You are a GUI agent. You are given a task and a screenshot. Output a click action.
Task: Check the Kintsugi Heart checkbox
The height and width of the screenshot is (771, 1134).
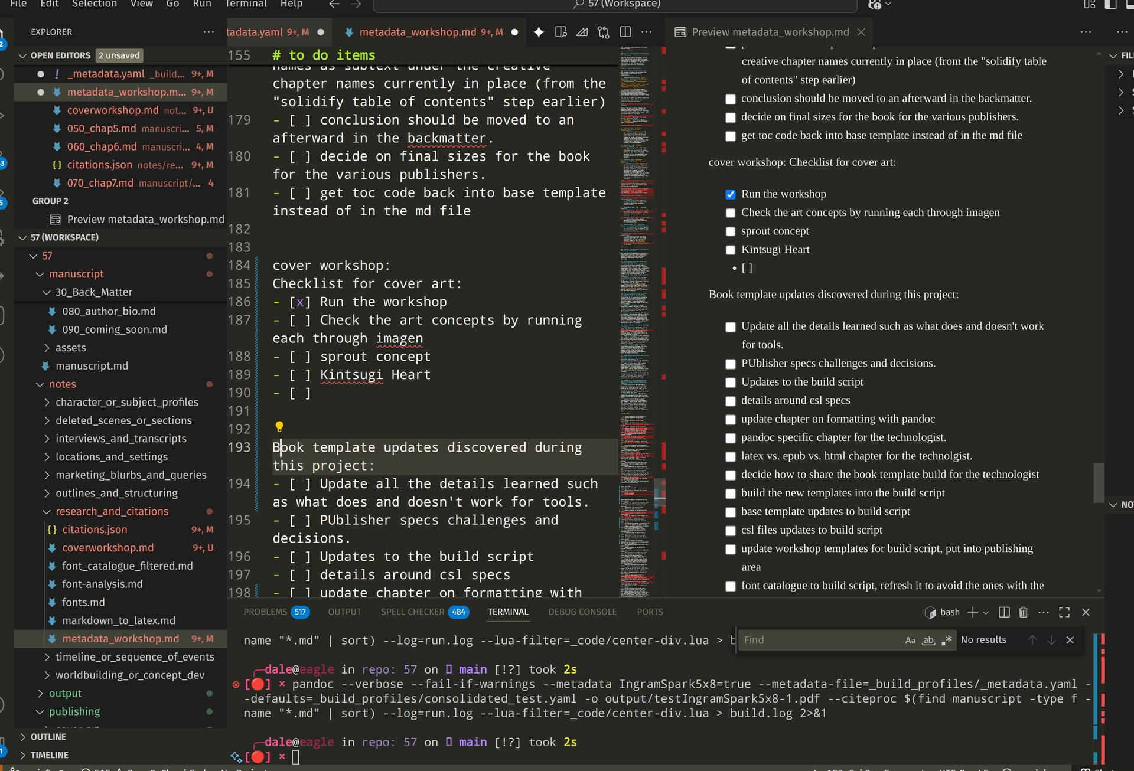coord(731,250)
